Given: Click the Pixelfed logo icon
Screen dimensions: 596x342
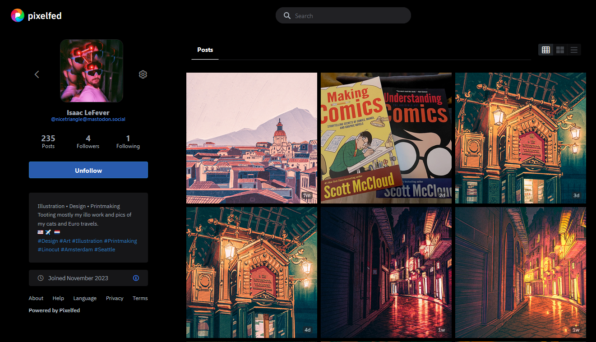Looking at the screenshot, I should pos(18,15).
